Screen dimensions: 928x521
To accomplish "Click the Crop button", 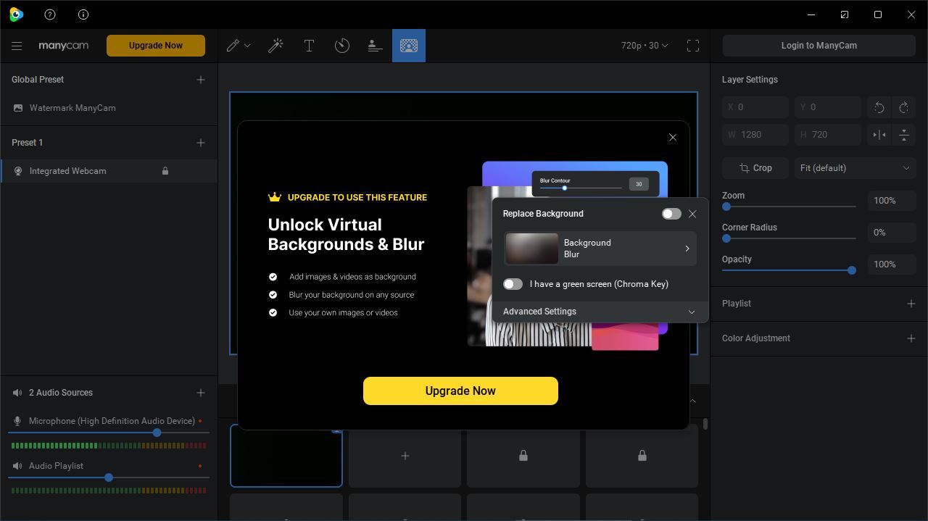I will click(755, 168).
